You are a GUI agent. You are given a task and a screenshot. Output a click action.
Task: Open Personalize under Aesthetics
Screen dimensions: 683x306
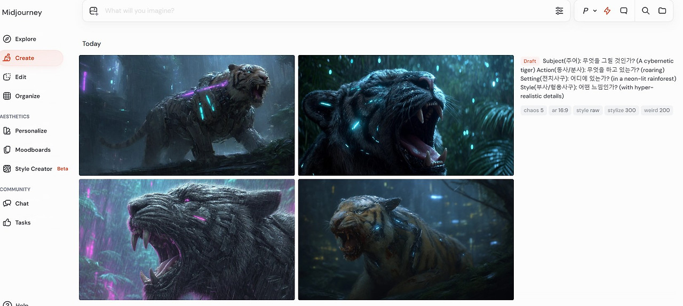(31, 131)
